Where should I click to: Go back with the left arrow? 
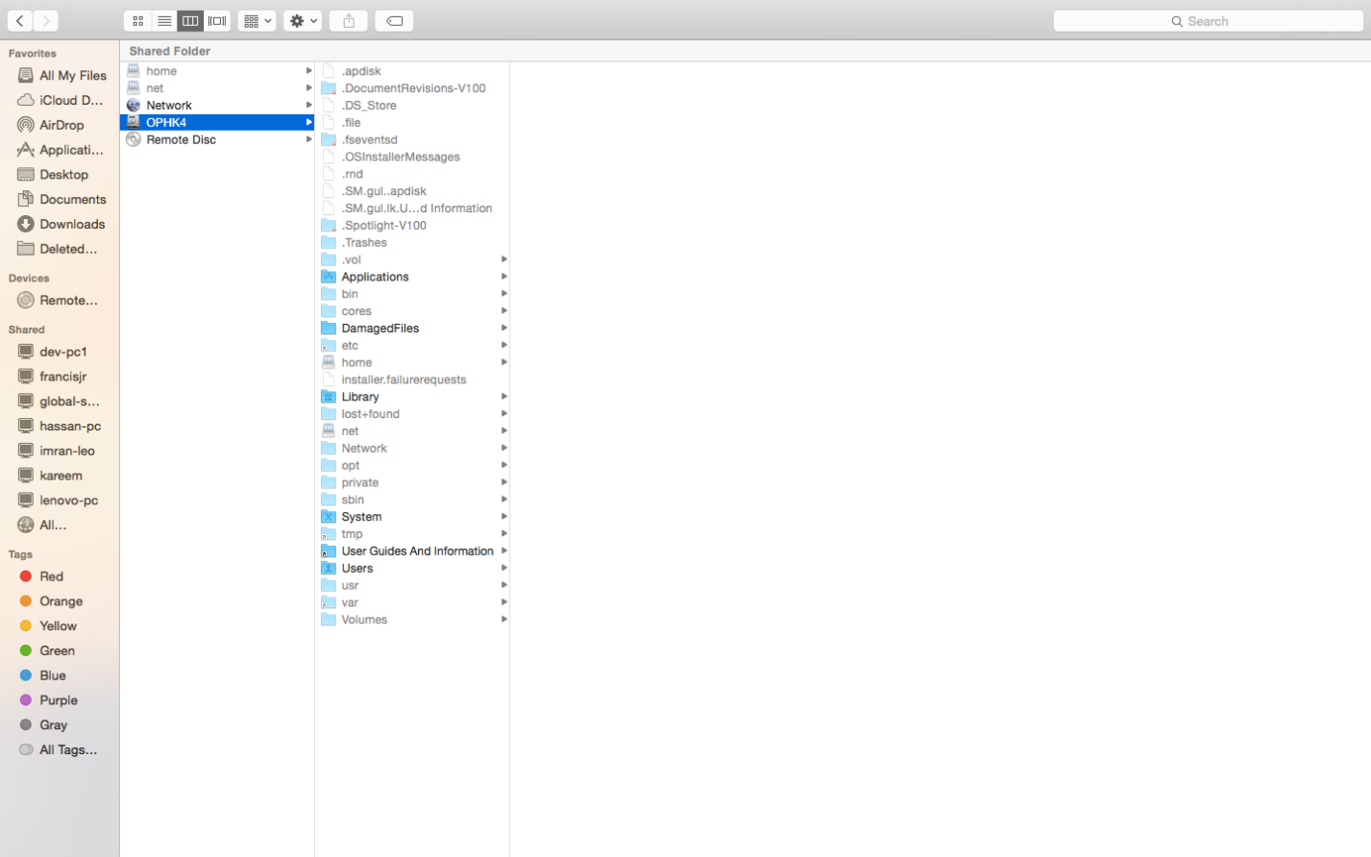20,20
